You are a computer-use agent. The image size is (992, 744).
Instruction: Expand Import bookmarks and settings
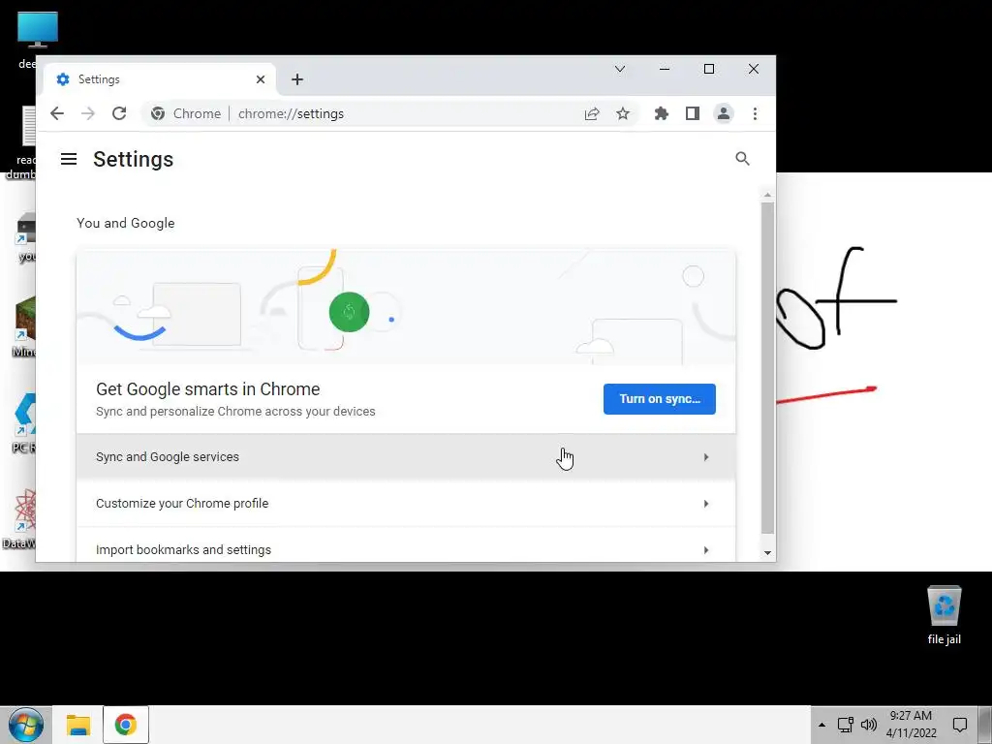(406, 548)
